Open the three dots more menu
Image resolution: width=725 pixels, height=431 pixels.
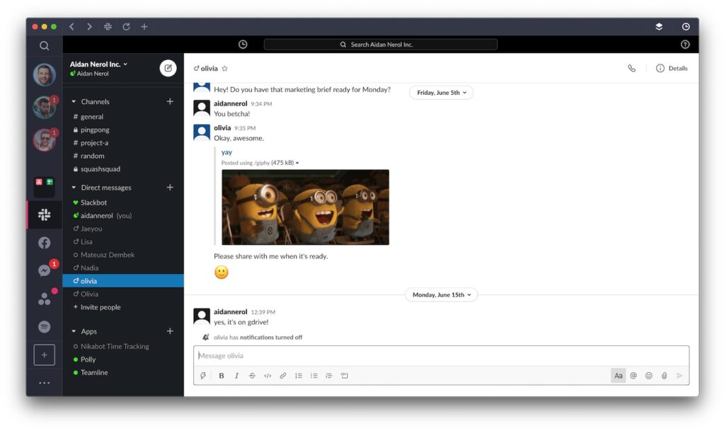45,383
